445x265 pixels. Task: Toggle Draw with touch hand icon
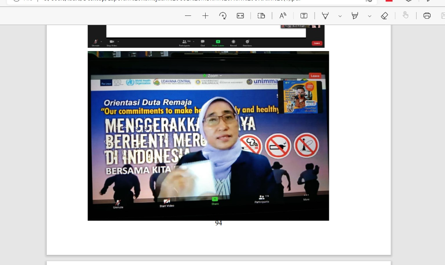406,15
